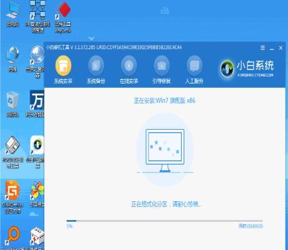Launch DiskGenius partition tool
This screenshot has width=288, height=250.
[12, 196]
